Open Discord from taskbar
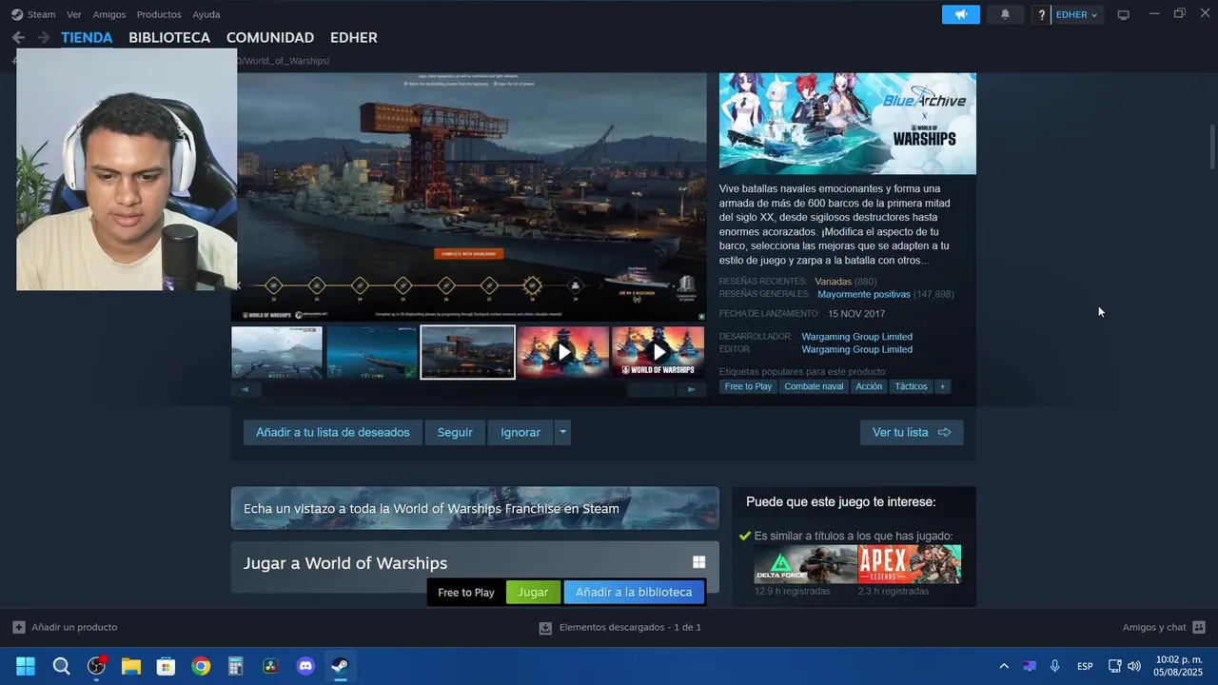Screen dimensions: 1218x685 [x=305, y=666]
